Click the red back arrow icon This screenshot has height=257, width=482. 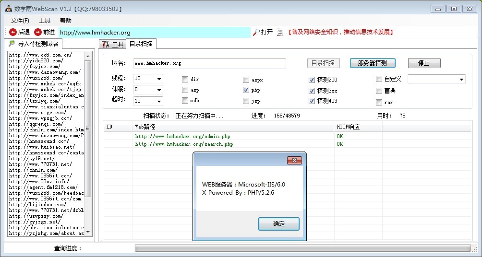13,32
